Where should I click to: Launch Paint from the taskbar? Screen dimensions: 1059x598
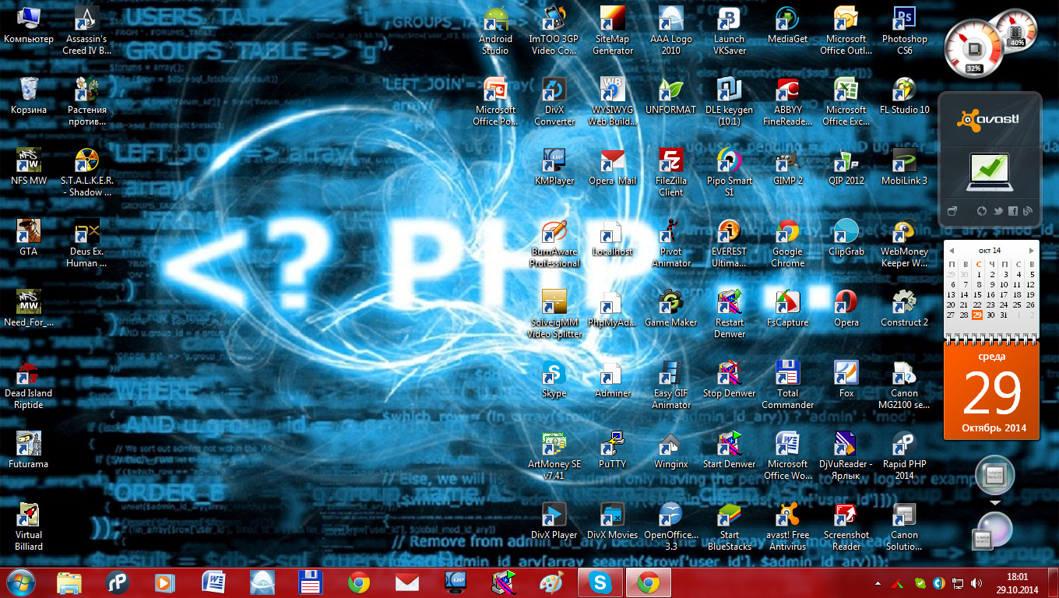[551, 582]
